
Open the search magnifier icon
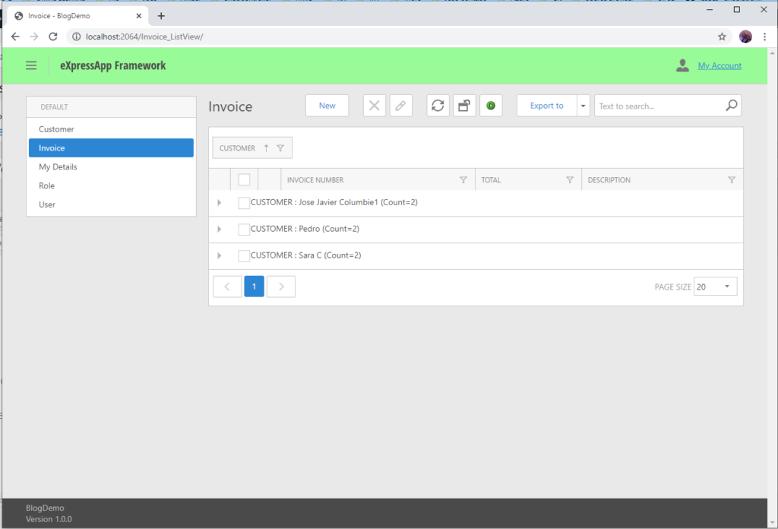coord(730,105)
